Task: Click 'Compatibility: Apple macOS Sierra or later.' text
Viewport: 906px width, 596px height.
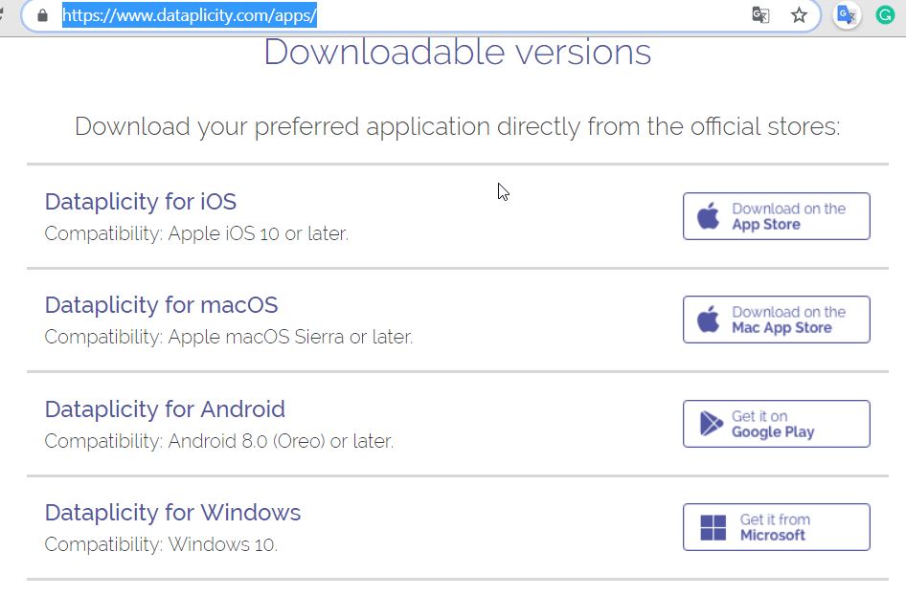Action: coord(229,337)
